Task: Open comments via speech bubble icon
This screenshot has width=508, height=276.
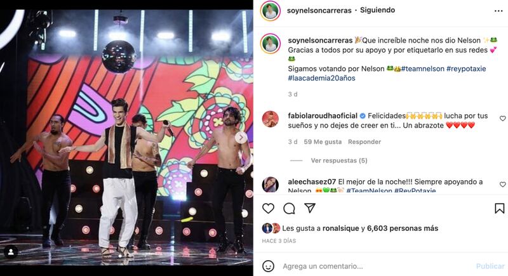Action: tap(289, 209)
